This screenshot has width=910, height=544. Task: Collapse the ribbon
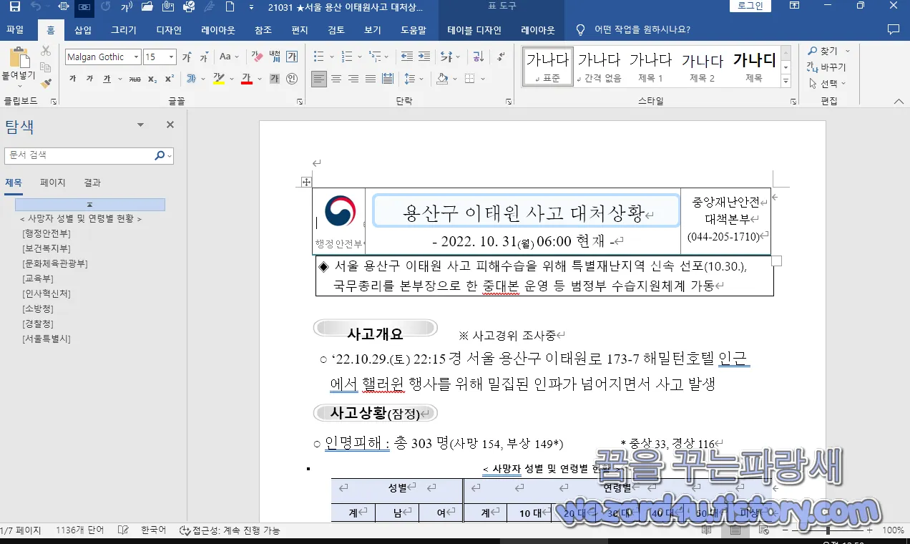[x=899, y=102]
